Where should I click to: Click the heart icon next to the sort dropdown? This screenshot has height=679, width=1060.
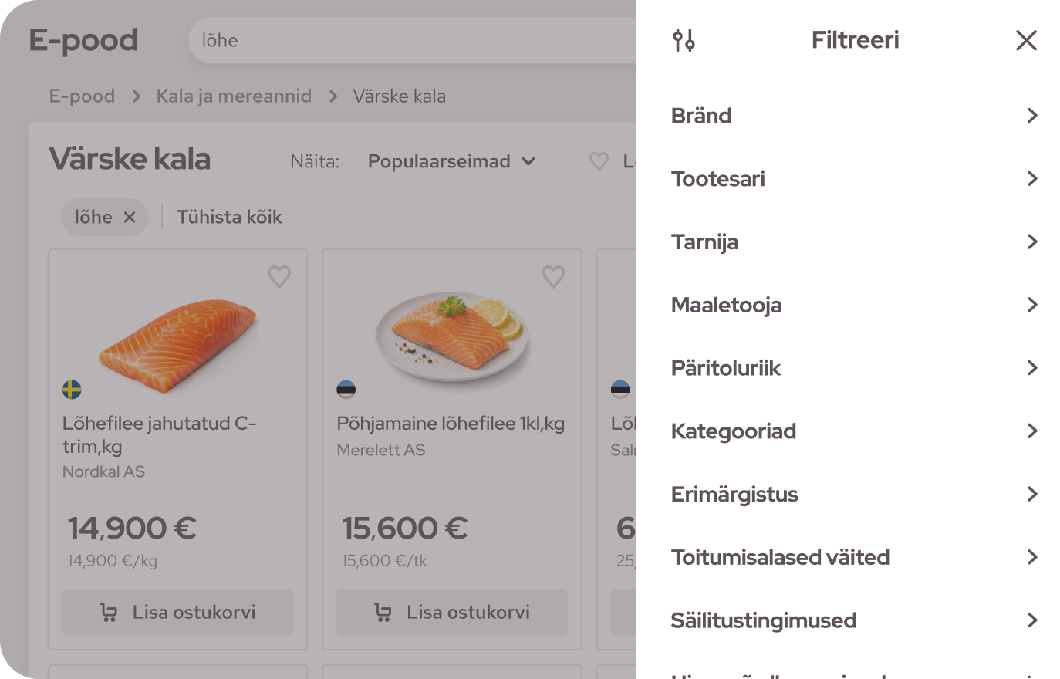click(x=599, y=161)
